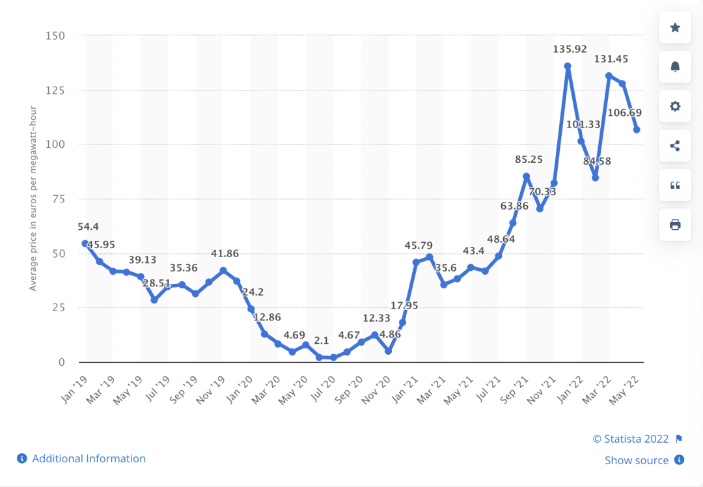
Task: Click the 135.92 peak data point
Action: 568,66
